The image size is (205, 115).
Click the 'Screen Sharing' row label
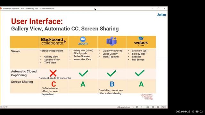(x=22, y=82)
